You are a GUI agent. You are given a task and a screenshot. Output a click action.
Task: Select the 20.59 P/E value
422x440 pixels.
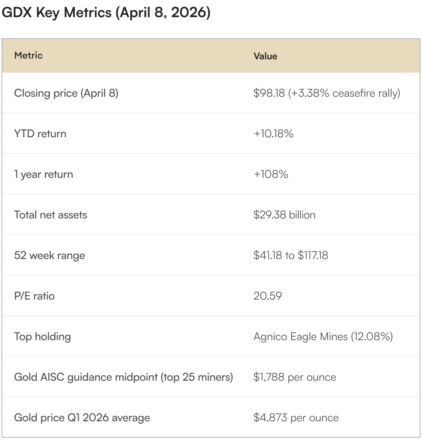[268, 296]
